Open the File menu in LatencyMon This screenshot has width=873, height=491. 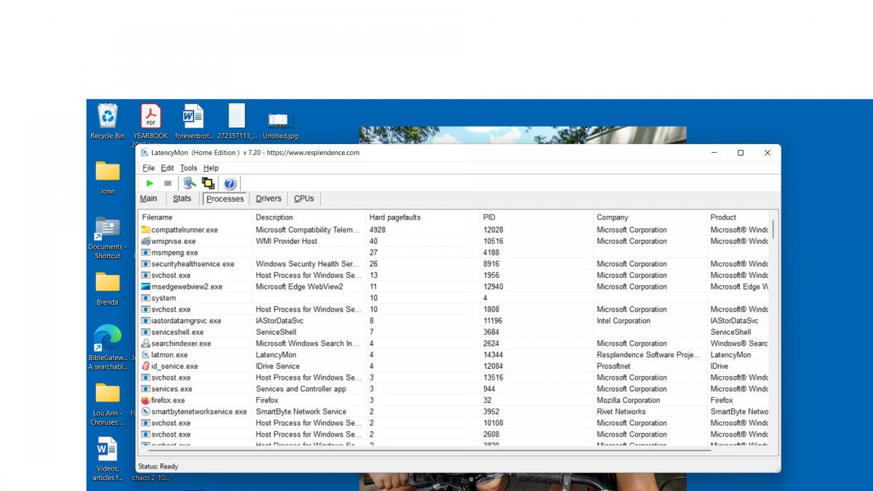tap(148, 168)
